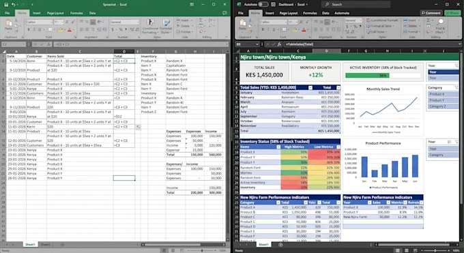Image resolution: width=464 pixels, height=253 pixels.
Task: Click percent style icon in Spreadsheet window
Action: (x=121, y=29)
